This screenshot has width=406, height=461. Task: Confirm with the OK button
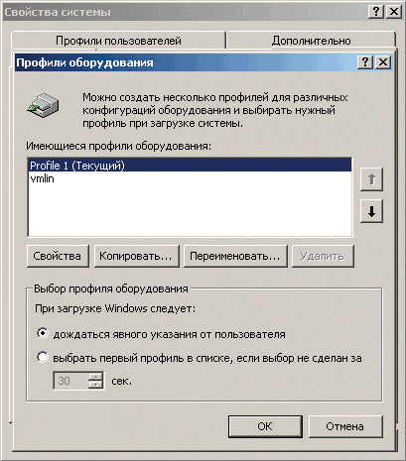coord(265,426)
